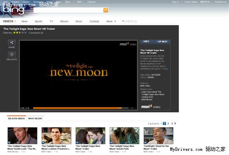Open the MSN Video publisher link

point(145,86)
